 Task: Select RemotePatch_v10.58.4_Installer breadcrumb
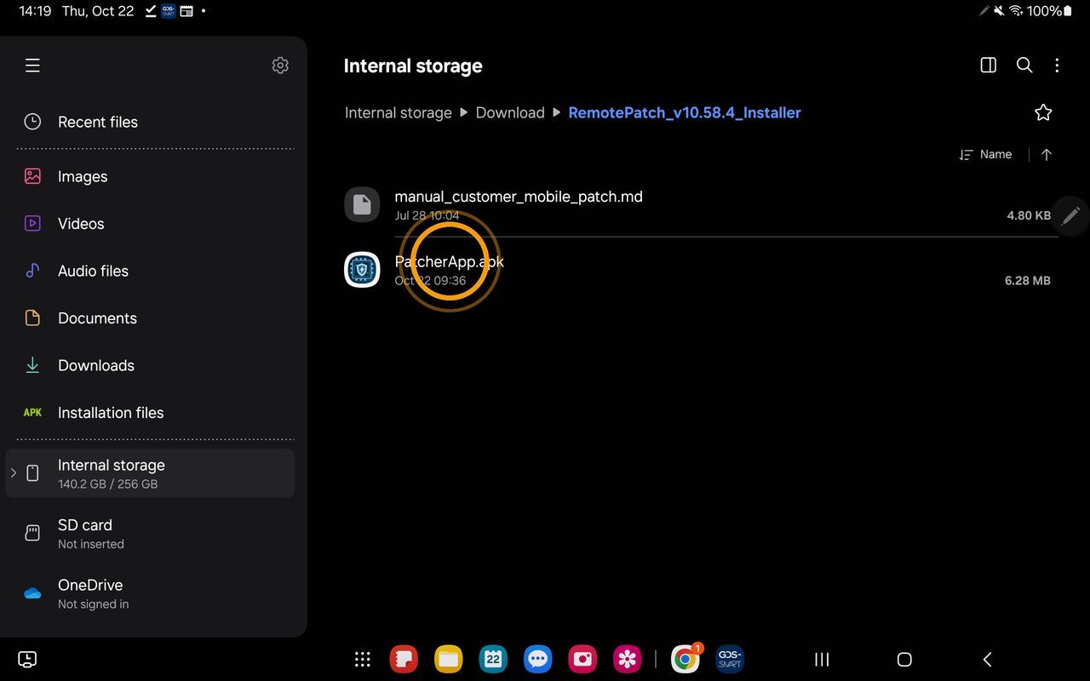click(x=685, y=112)
